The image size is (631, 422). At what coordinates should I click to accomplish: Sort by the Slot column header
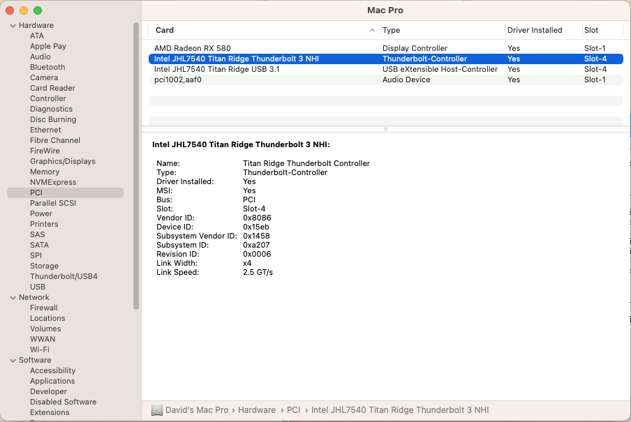point(591,30)
